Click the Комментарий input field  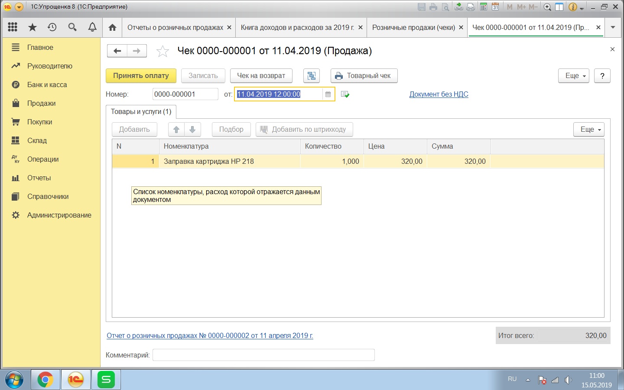click(263, 355)
